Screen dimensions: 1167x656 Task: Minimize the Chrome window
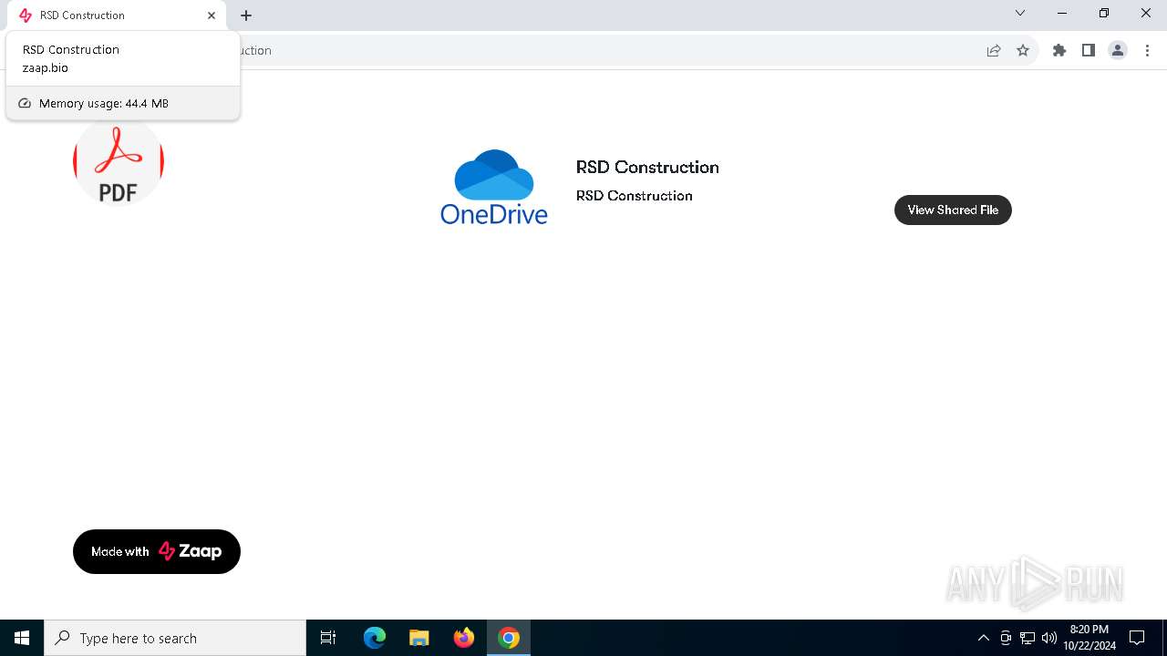1062,13
